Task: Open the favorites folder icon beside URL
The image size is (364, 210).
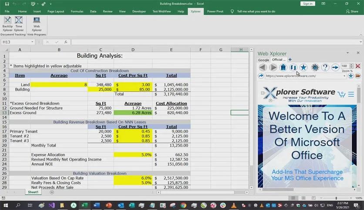Action: tap(358, 76)
